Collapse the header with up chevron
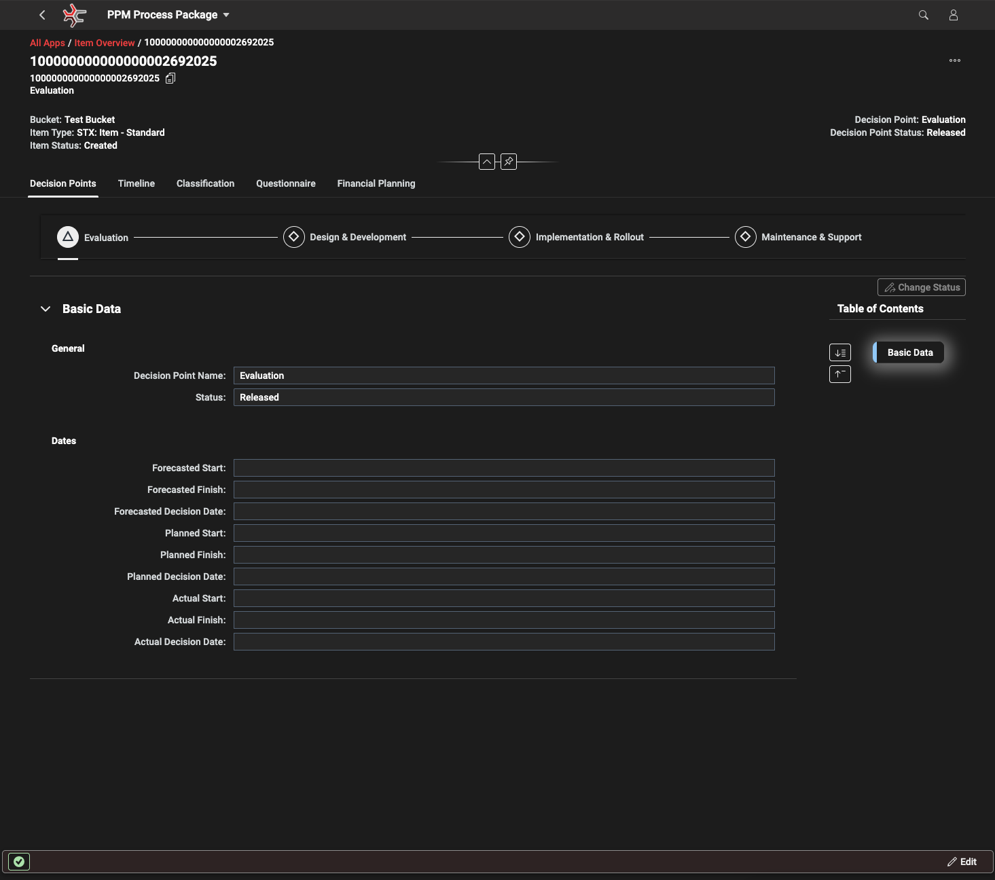Image resolution: width=995 pixels, height=880 pixels. 487,162
